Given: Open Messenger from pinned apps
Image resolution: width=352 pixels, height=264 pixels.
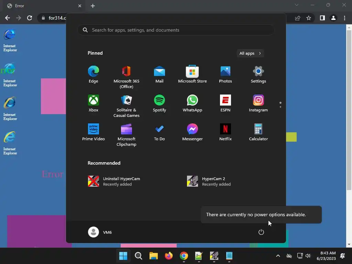Looking at the screenshot, I should coord(192,132).
